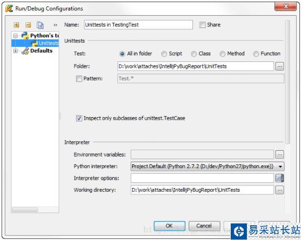301x240 pixels.
Task: Add a new configuration with plus icon
Action: pyautogui.click(x=16, y=25)
